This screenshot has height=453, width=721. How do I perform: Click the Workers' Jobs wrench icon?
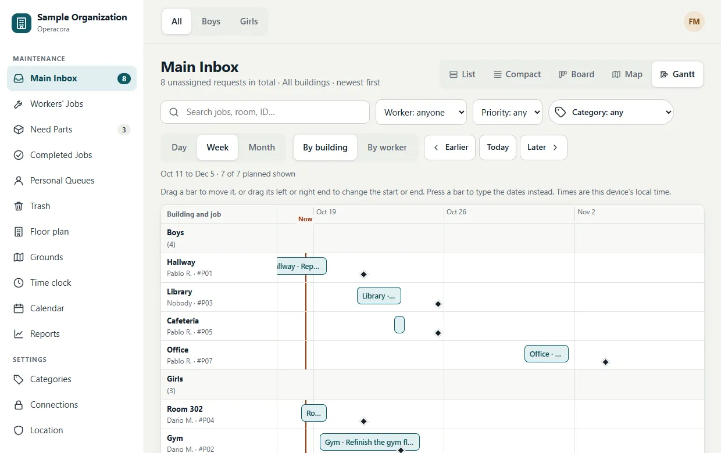point(19,104)
